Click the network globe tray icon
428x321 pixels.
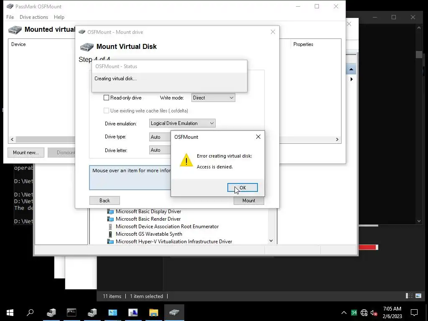click(x=364, y=313)
